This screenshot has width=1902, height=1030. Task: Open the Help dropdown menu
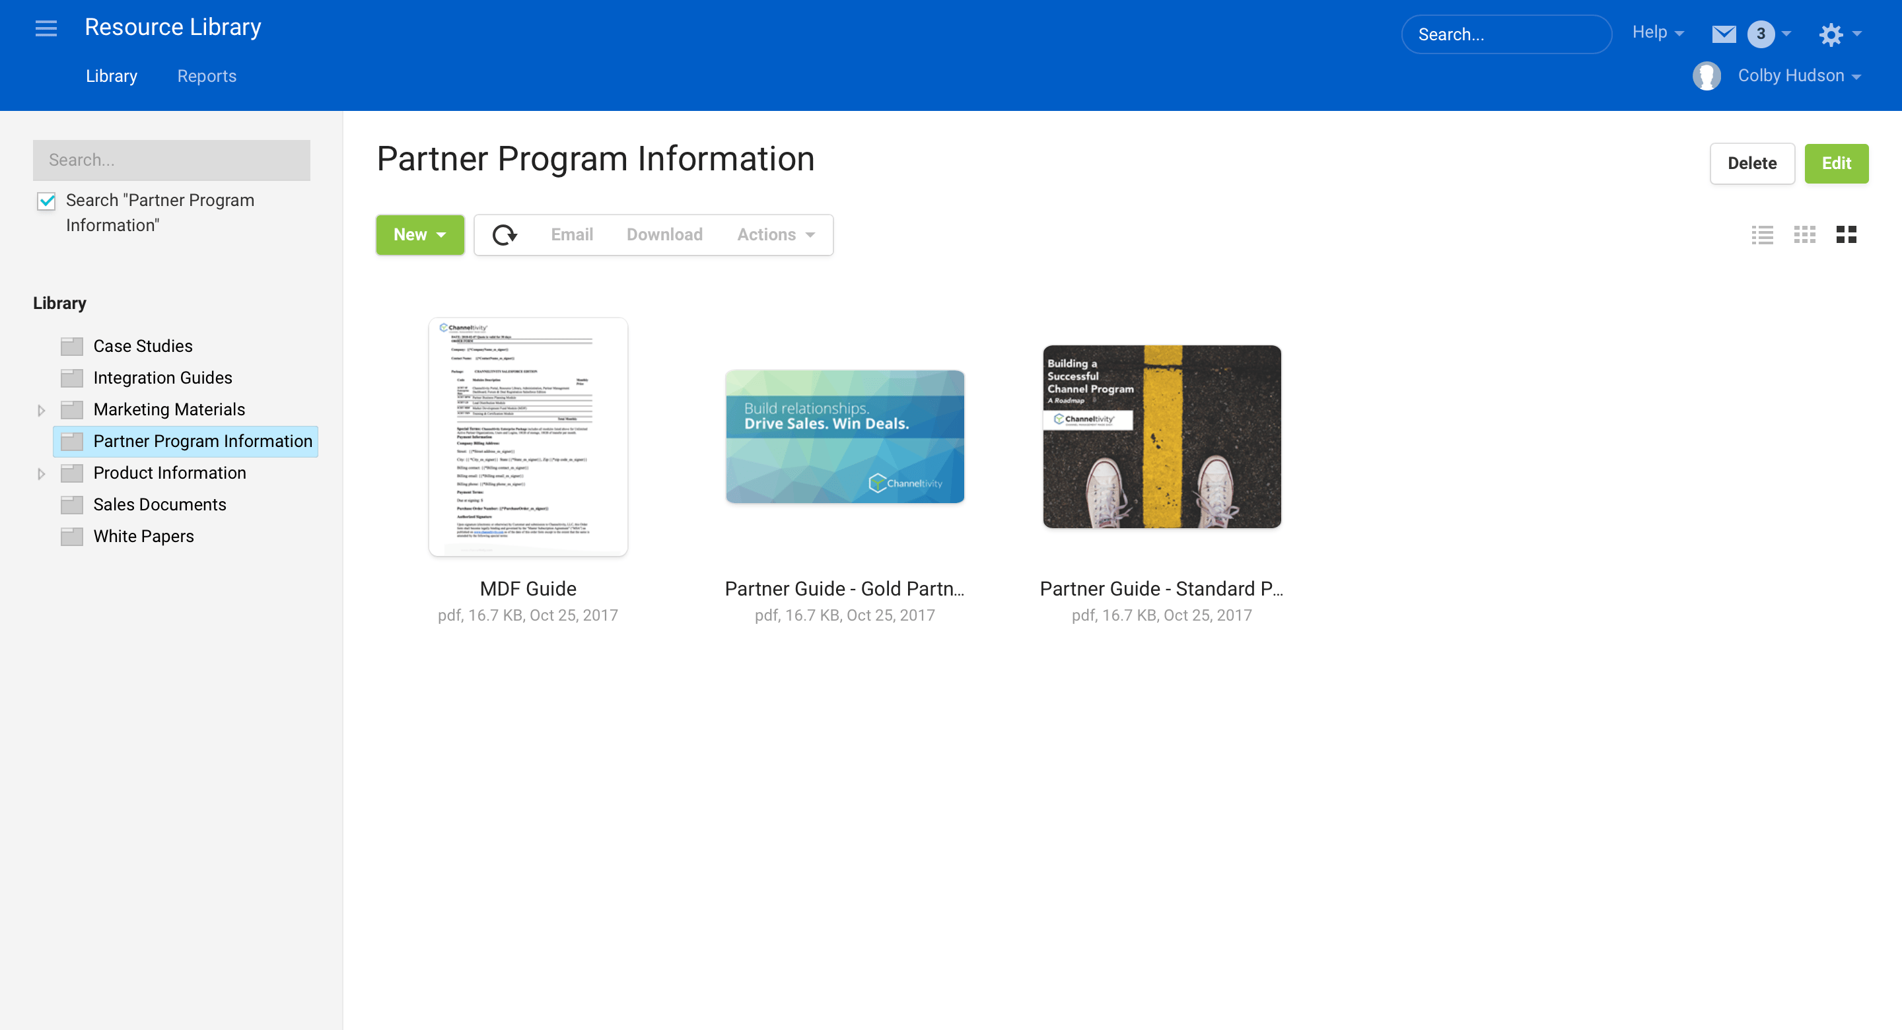1657,32
